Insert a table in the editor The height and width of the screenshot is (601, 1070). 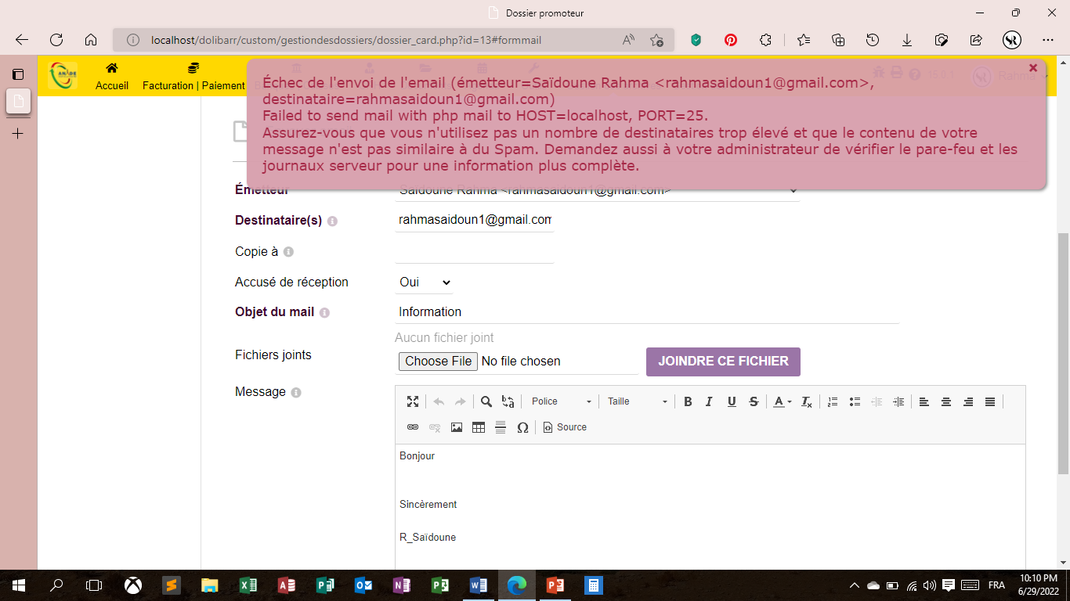pyautogui.click(x=479, y=427)
